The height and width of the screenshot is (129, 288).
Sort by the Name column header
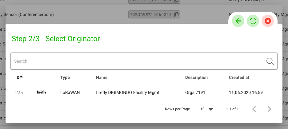coord(102,78)
